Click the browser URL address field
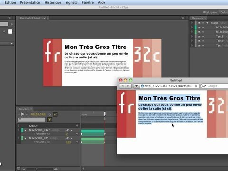The image size is (228, 171). 169,86
